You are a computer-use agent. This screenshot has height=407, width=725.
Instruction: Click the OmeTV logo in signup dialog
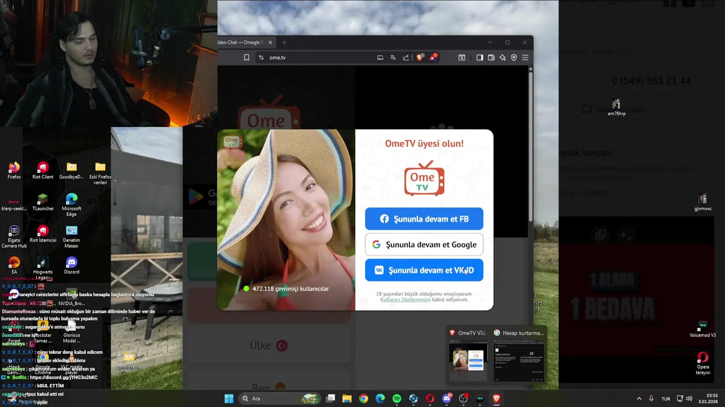tap(424, 178)
